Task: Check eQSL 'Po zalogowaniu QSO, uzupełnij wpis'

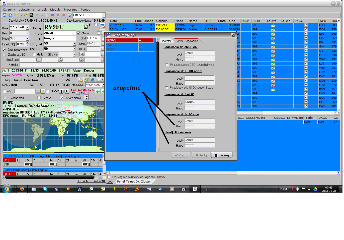Action: [x=167, y=65]
